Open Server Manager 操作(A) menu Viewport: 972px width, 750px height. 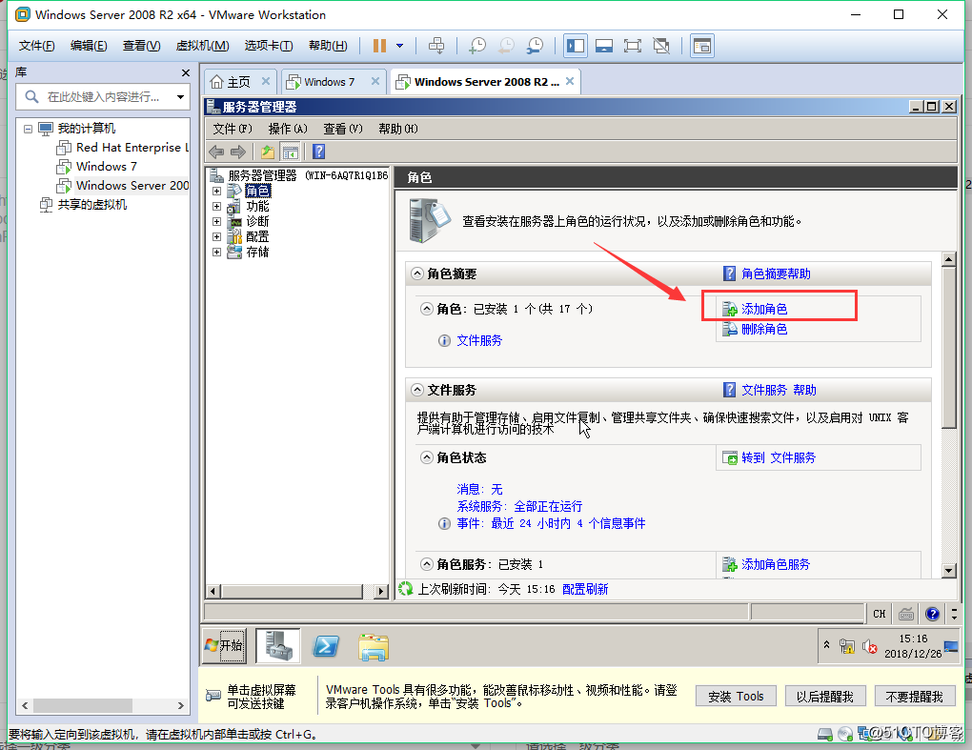coord(288,129)
